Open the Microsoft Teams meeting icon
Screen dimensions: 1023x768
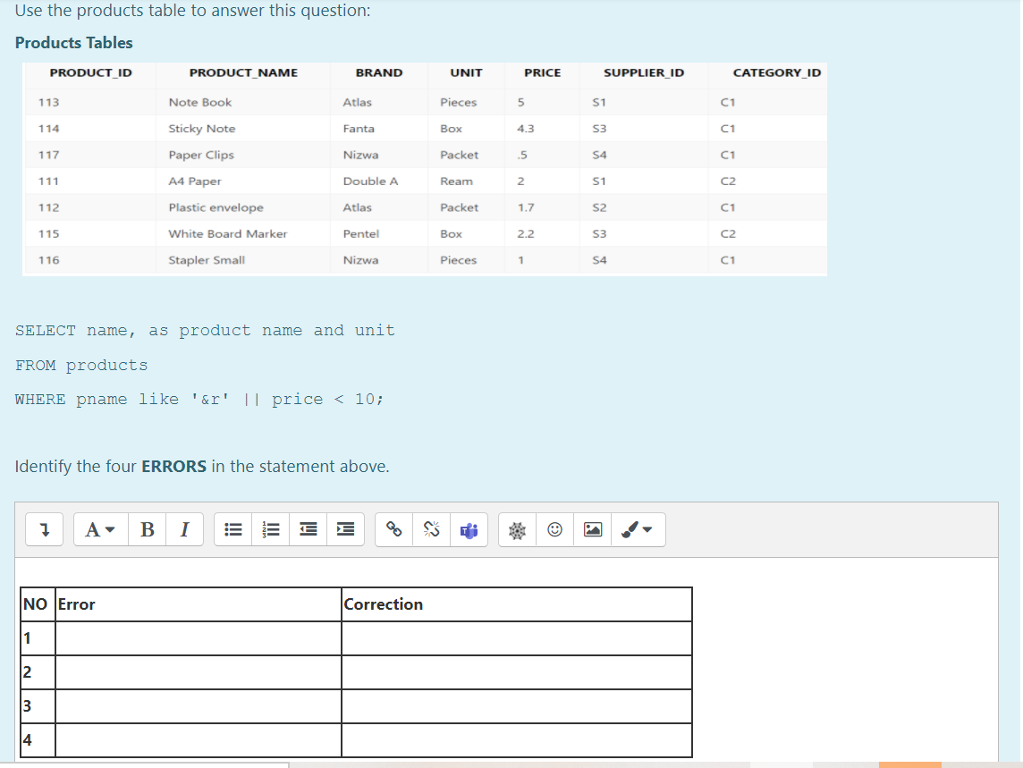[469, 529]
